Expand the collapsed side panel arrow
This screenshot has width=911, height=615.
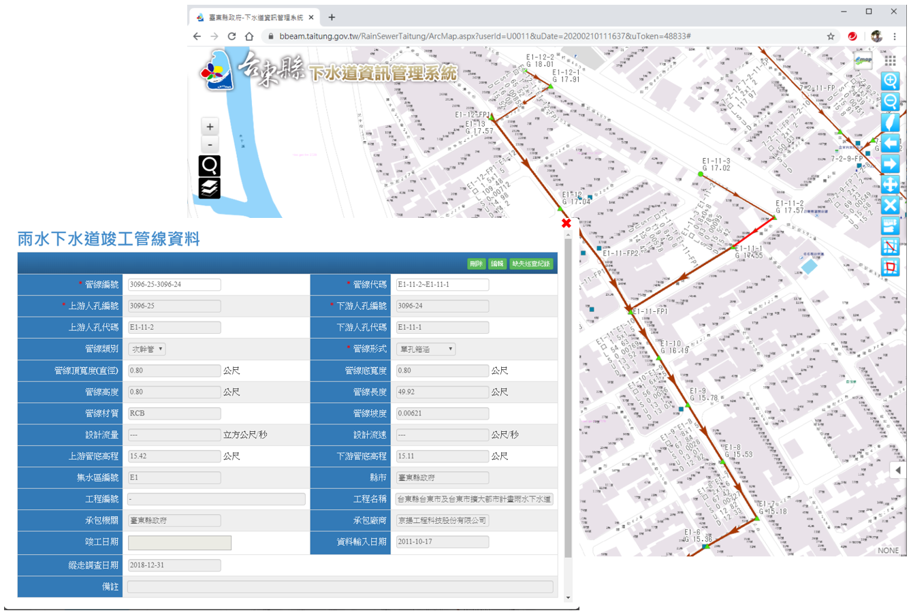(898, 471)
